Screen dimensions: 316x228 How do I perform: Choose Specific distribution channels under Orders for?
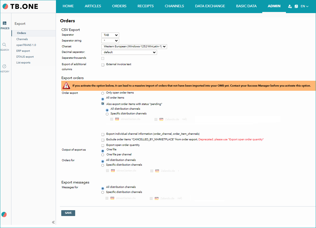click(103, 165)
